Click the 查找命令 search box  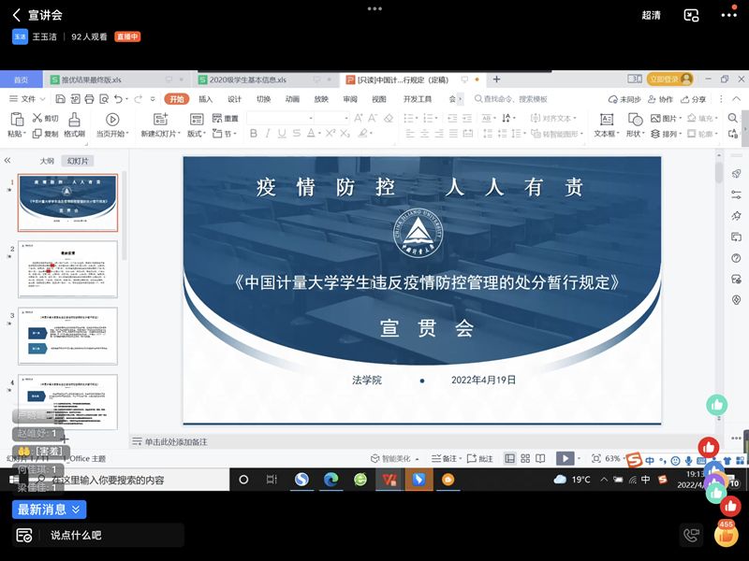point(510,99)
